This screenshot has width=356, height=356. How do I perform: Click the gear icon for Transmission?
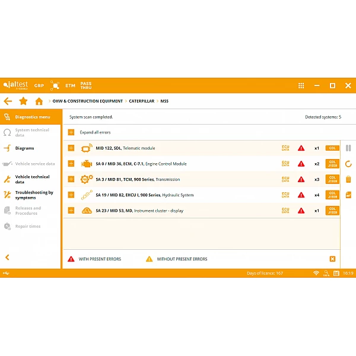coord(87,179)
